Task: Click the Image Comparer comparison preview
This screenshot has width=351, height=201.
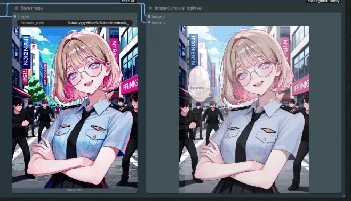Action: [244, 109]
